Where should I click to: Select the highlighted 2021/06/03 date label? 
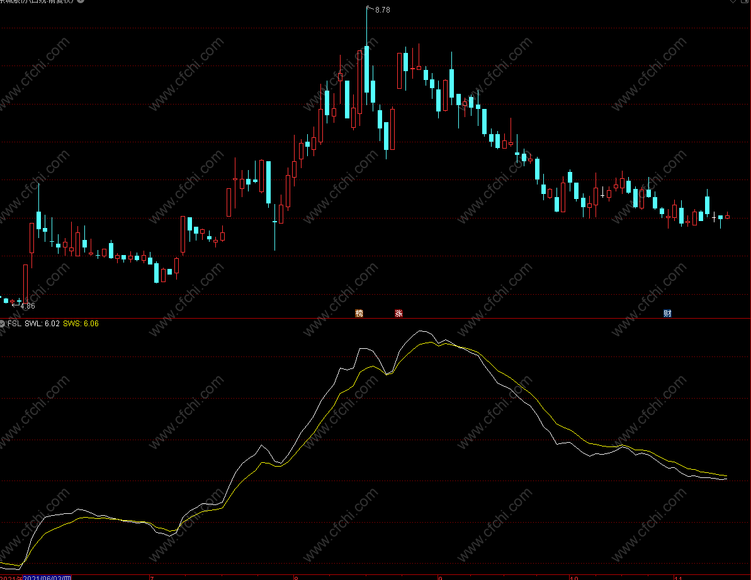[x=47, y=577]
